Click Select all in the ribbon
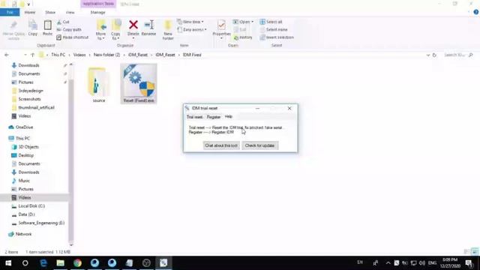 coord(271,22)
